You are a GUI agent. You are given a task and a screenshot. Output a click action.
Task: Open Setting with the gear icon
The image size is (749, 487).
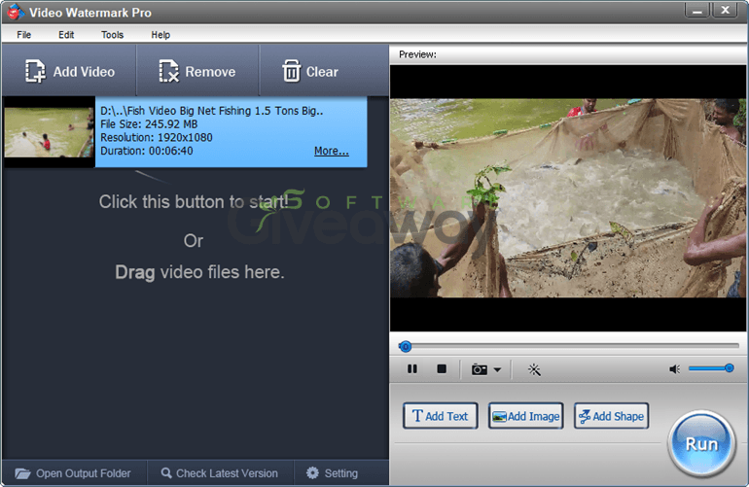pos(333,473)
